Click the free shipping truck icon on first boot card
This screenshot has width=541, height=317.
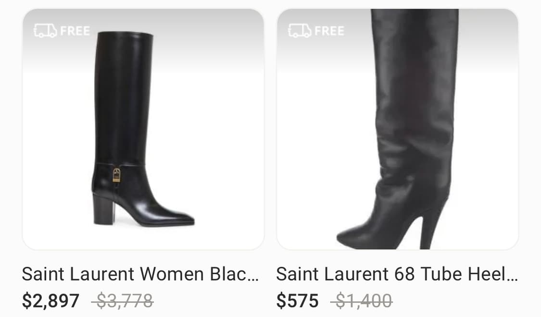[45, 31]
